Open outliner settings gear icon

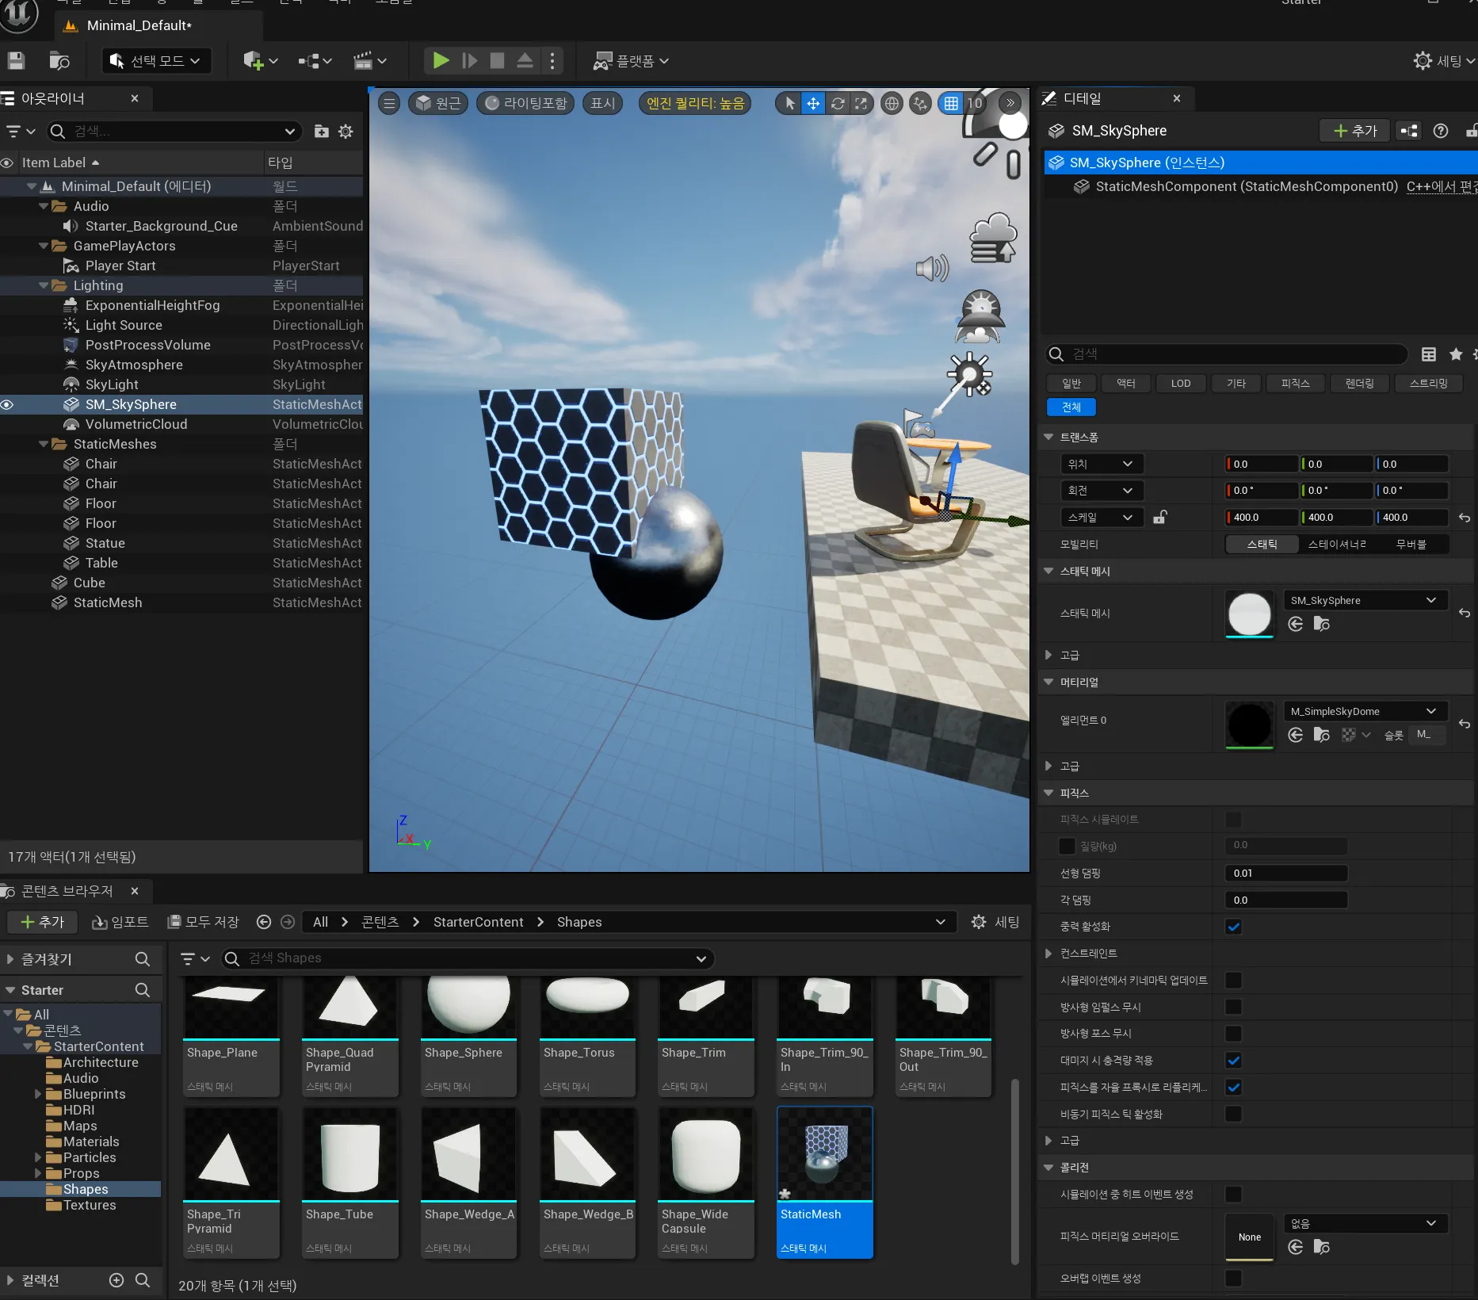point(346,132)
